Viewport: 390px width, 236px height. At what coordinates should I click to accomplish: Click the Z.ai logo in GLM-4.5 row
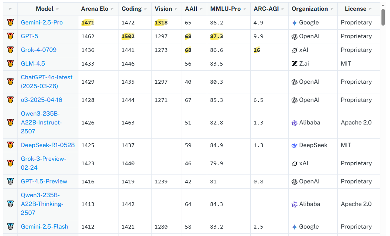[x=295, y=64]
